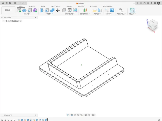Open a new design tab with plus
The width and height of the screenshot is (162, 121).
137,3
